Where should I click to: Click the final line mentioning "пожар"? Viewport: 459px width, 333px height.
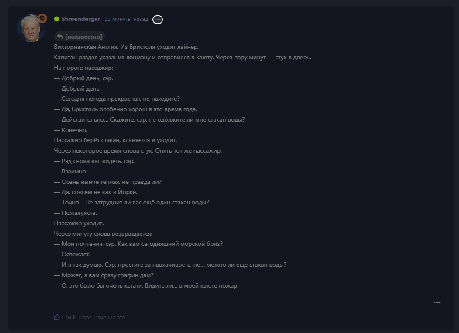[x=146, y=285]
